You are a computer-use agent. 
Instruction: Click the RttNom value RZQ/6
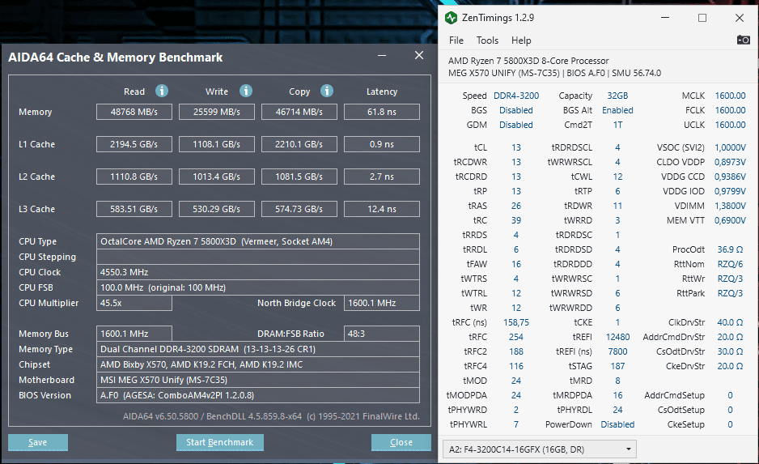click(730, 264)
